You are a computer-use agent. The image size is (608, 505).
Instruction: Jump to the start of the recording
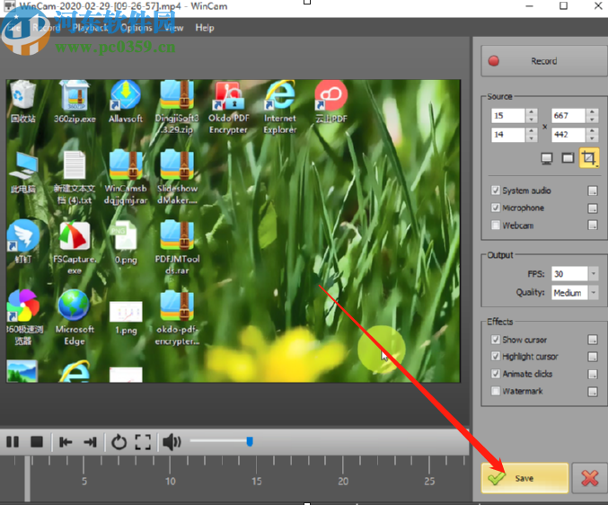(x=66, y=441)
